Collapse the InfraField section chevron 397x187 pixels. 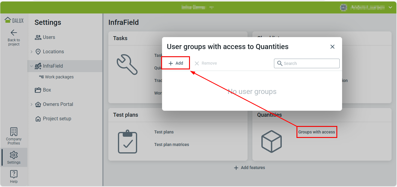coord(32,66)
